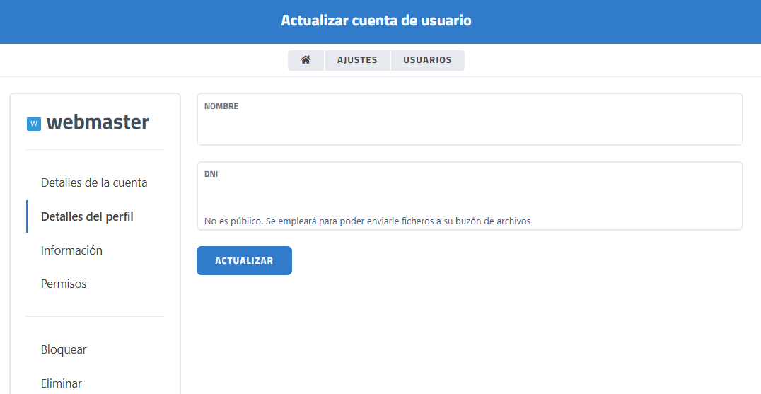Open Detalles de la cuenta section

click(x=94, y=182)
